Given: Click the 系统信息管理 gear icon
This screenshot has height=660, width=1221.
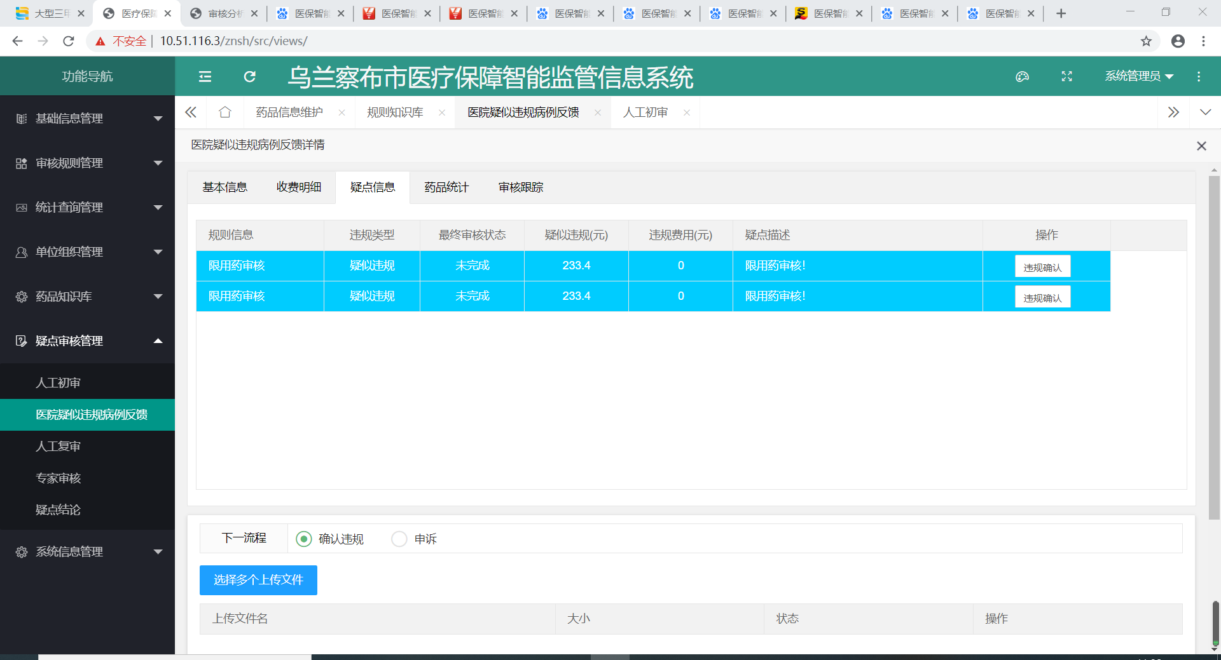Looking at the screenshot, I should click(22, 552).
